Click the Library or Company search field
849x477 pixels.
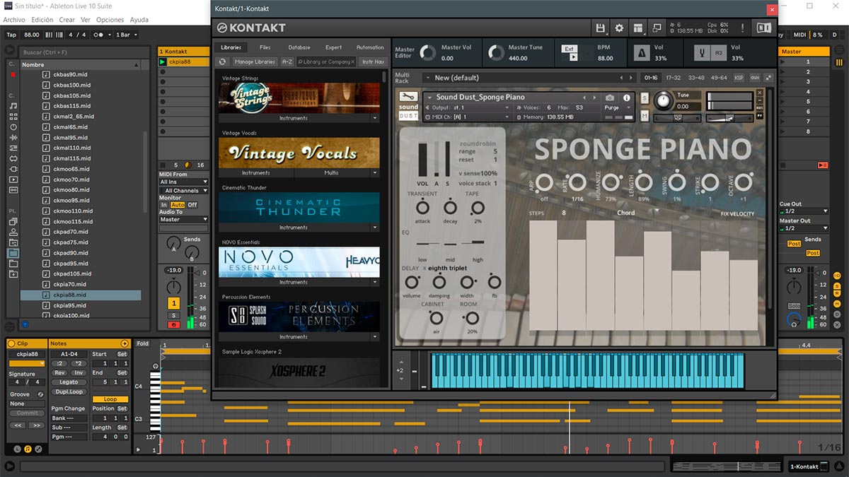coord(326,62)
